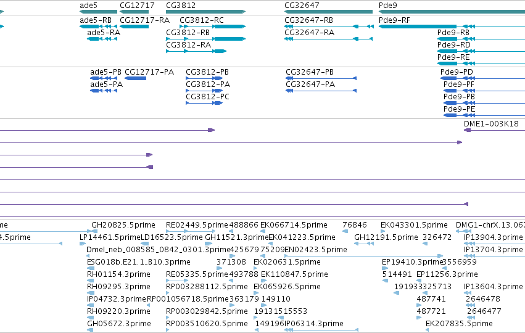Click EST EN02423.5prime
525x333 pixels.
(x=316, y=250)
